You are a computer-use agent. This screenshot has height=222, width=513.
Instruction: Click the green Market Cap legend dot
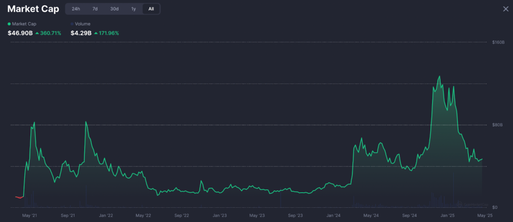[x=9, y=24]
